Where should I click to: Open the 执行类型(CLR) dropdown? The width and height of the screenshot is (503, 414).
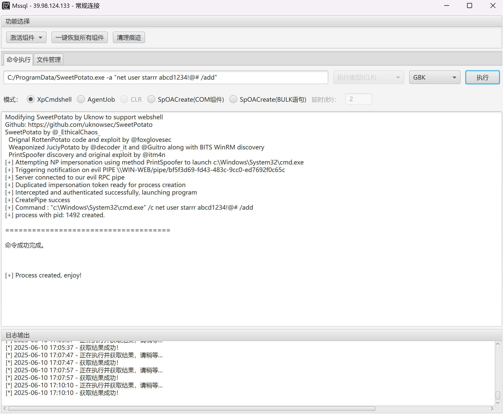tap(368, 77)
